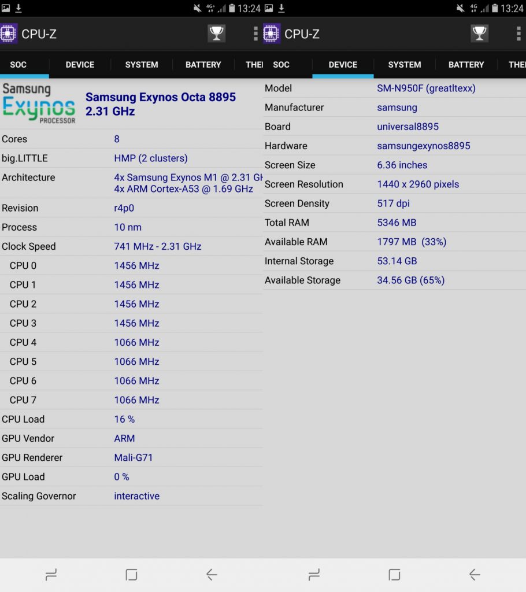Tap the "Architecture" row label
The height and width of the screenshot is (592, 526).
pos(28,177)
